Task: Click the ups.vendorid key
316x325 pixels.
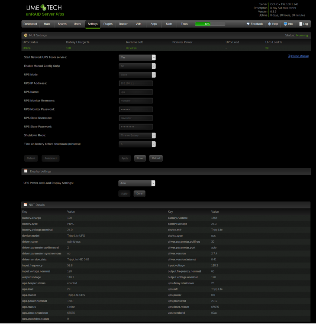Action: click(x=176, y=313)
